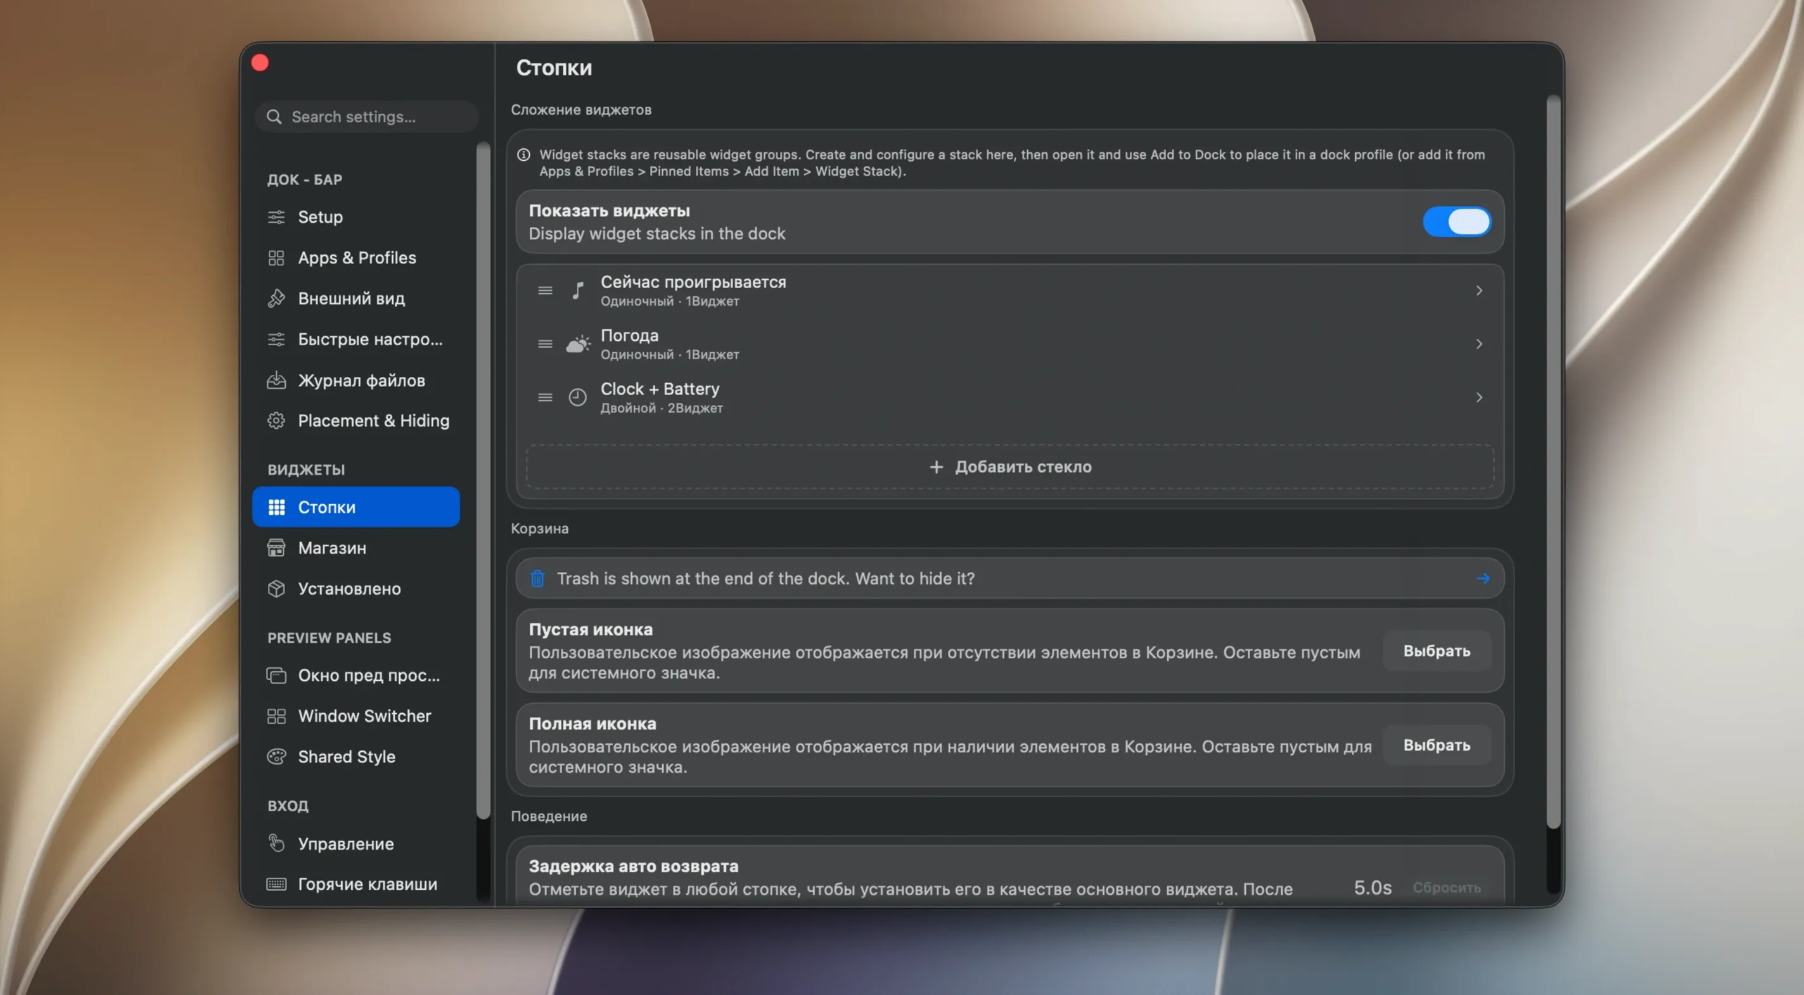The width and height of the screenshot is (1804, 995).
Task: Click the Добавить стекло add button
Action: pyautogui.click(x=1010, y=466)
